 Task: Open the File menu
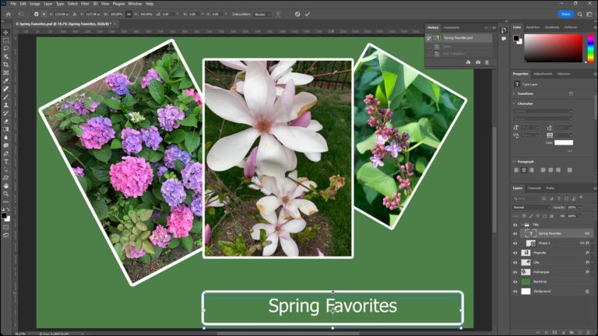[x=13, y=4]
